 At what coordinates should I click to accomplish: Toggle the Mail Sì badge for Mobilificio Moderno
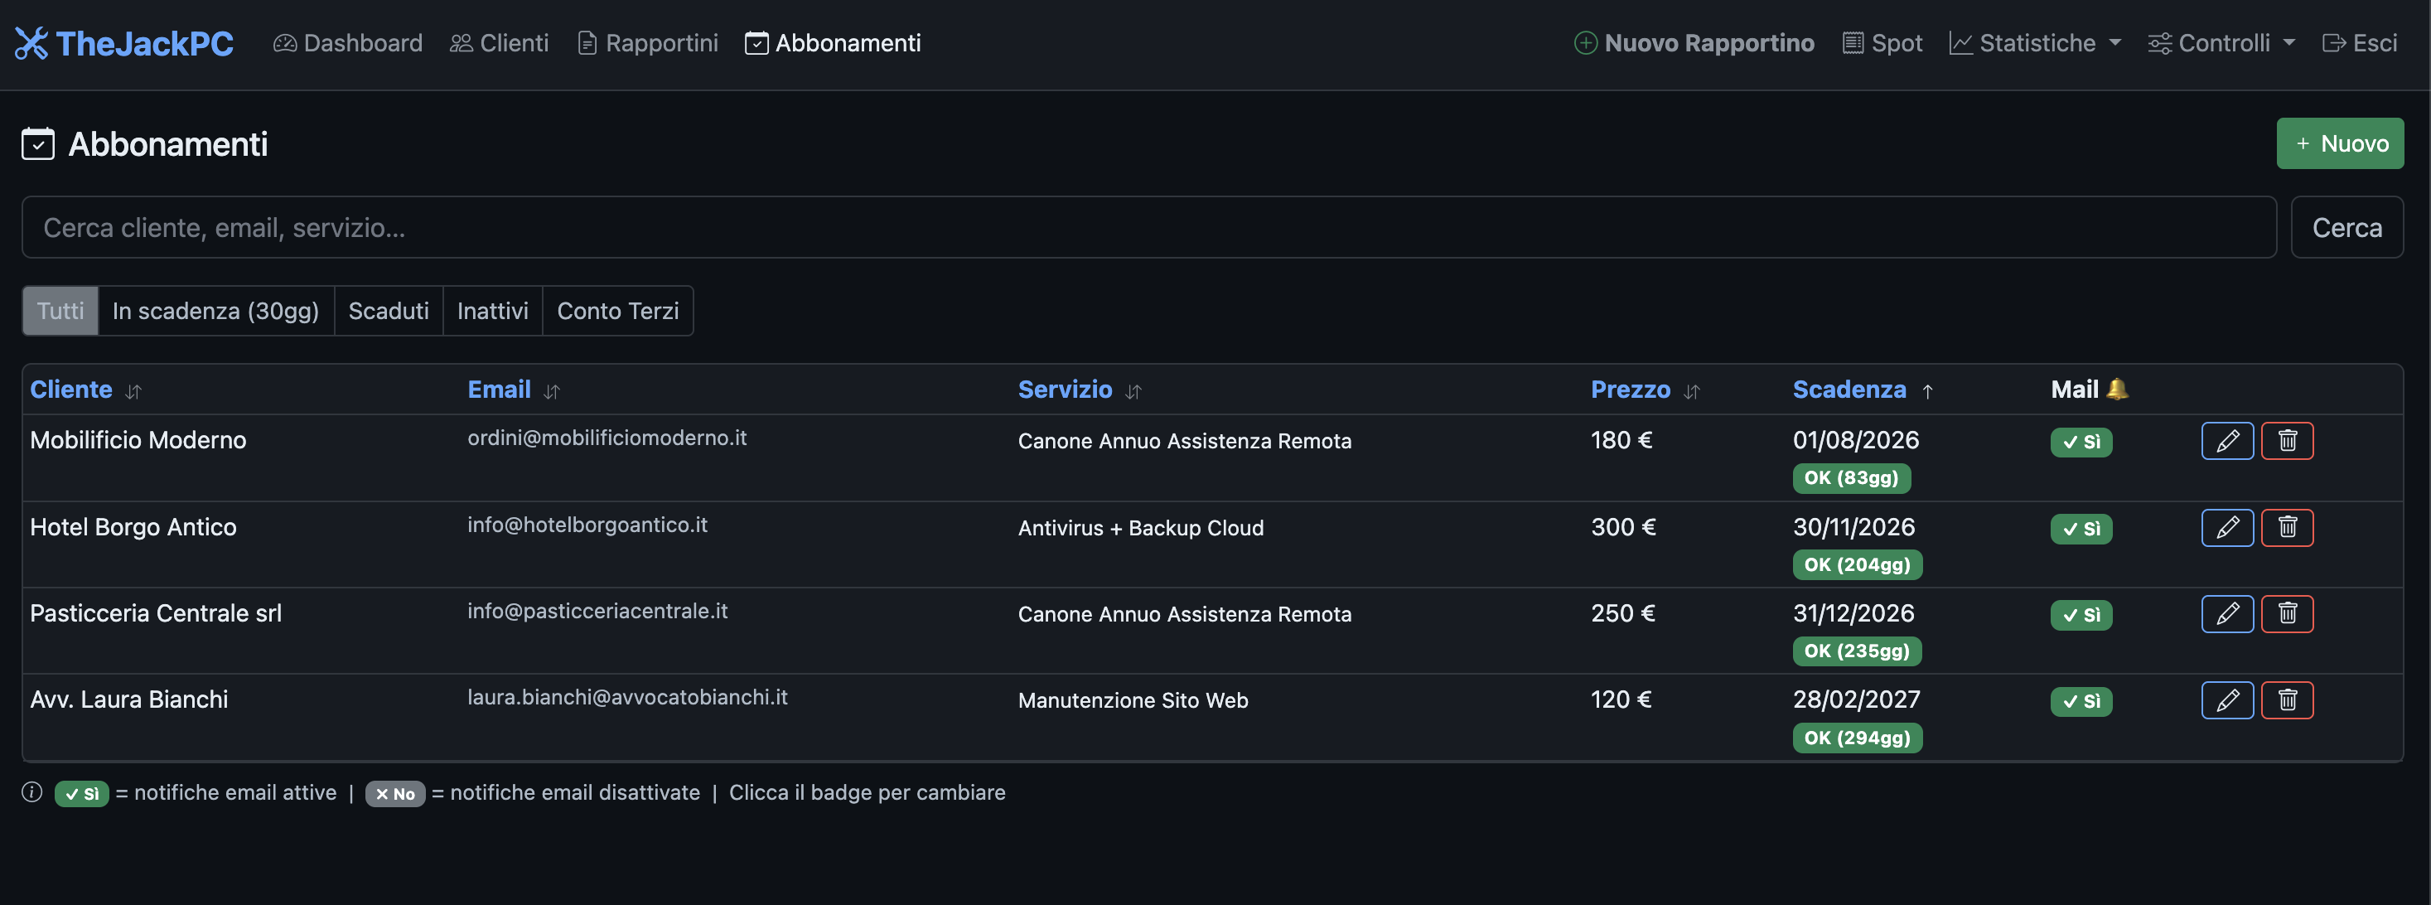coord(2081,442)
